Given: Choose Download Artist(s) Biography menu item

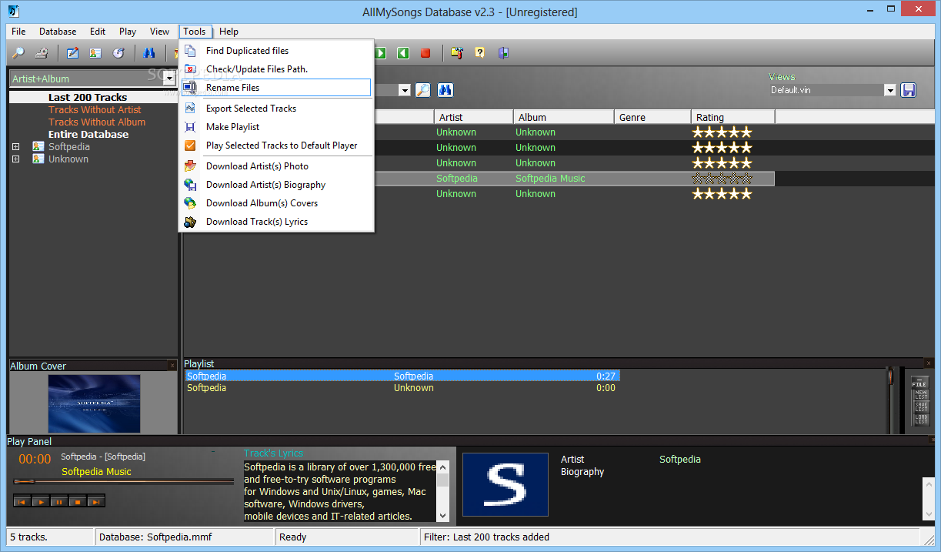Looking at the screenshot, I should (277, 185).
